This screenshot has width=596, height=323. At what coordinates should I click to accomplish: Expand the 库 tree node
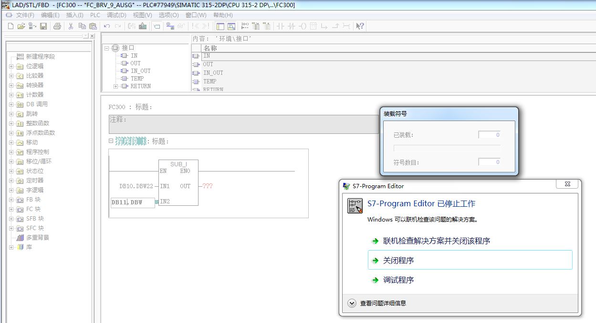click(11, 247)
